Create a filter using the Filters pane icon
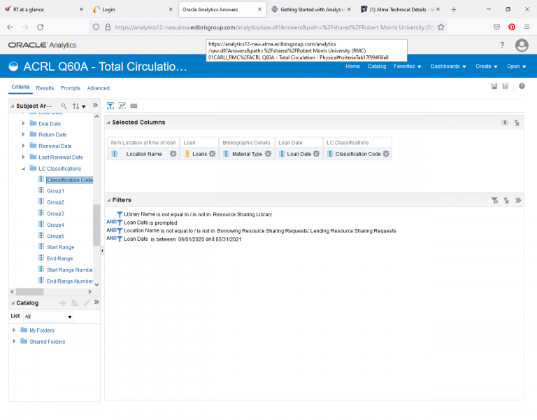Screen dimensions: 537x420 (494, 201)
